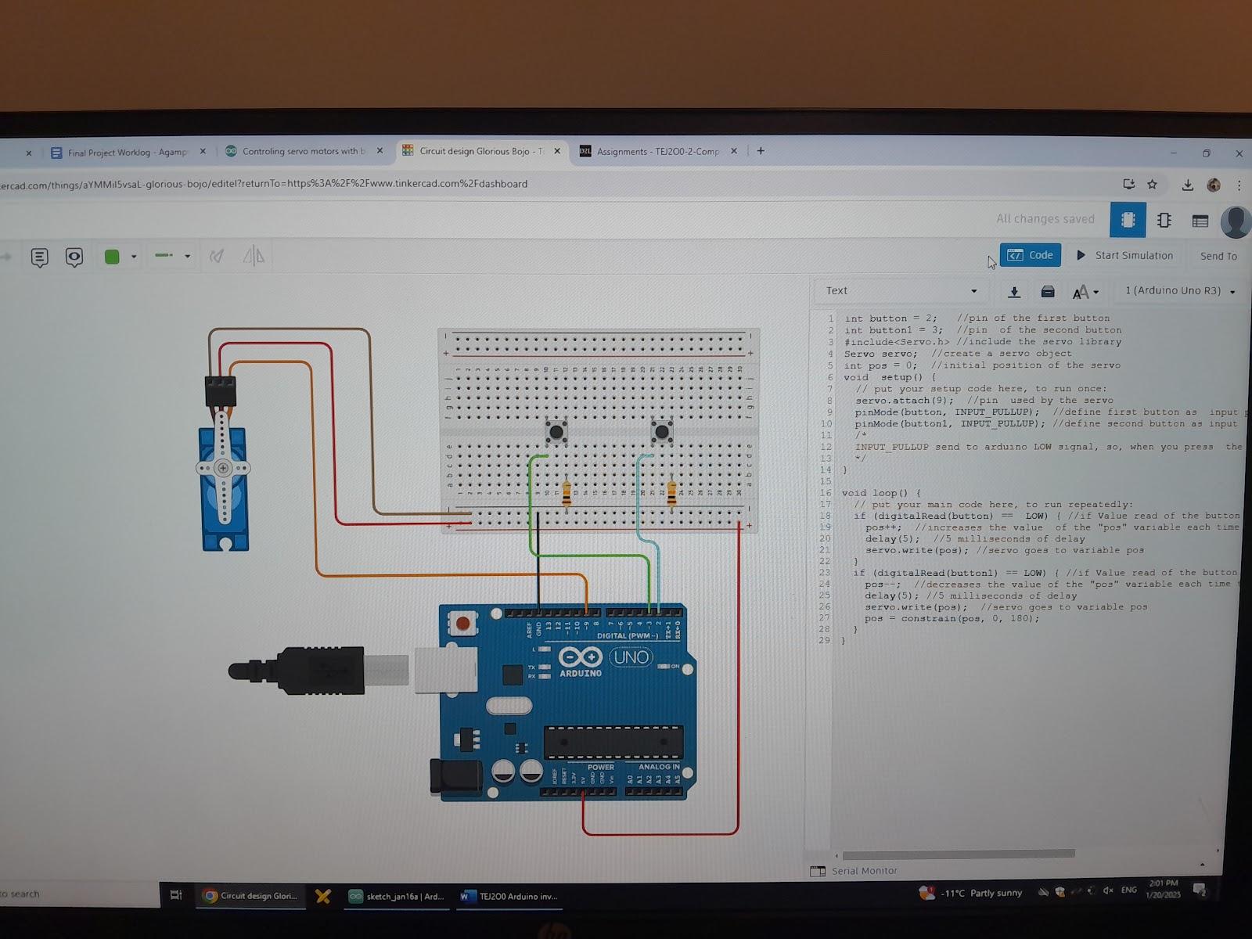1252x939 pixels.
Task: Open sketch_jan16a Arduino taskbar item
Action: [397, 897]
